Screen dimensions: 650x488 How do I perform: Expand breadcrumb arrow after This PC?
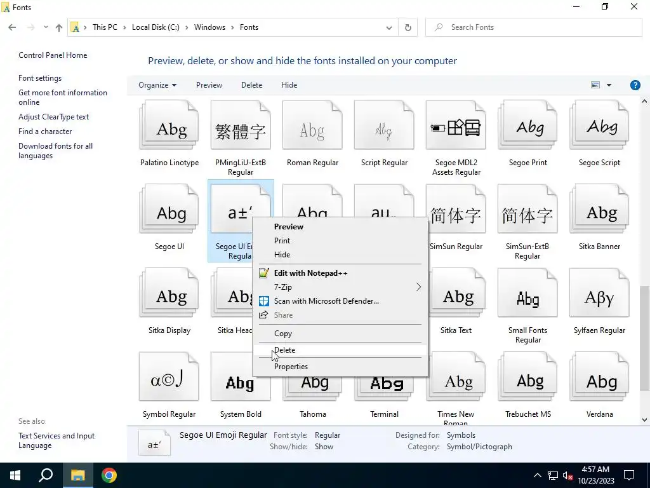(124, 27)
